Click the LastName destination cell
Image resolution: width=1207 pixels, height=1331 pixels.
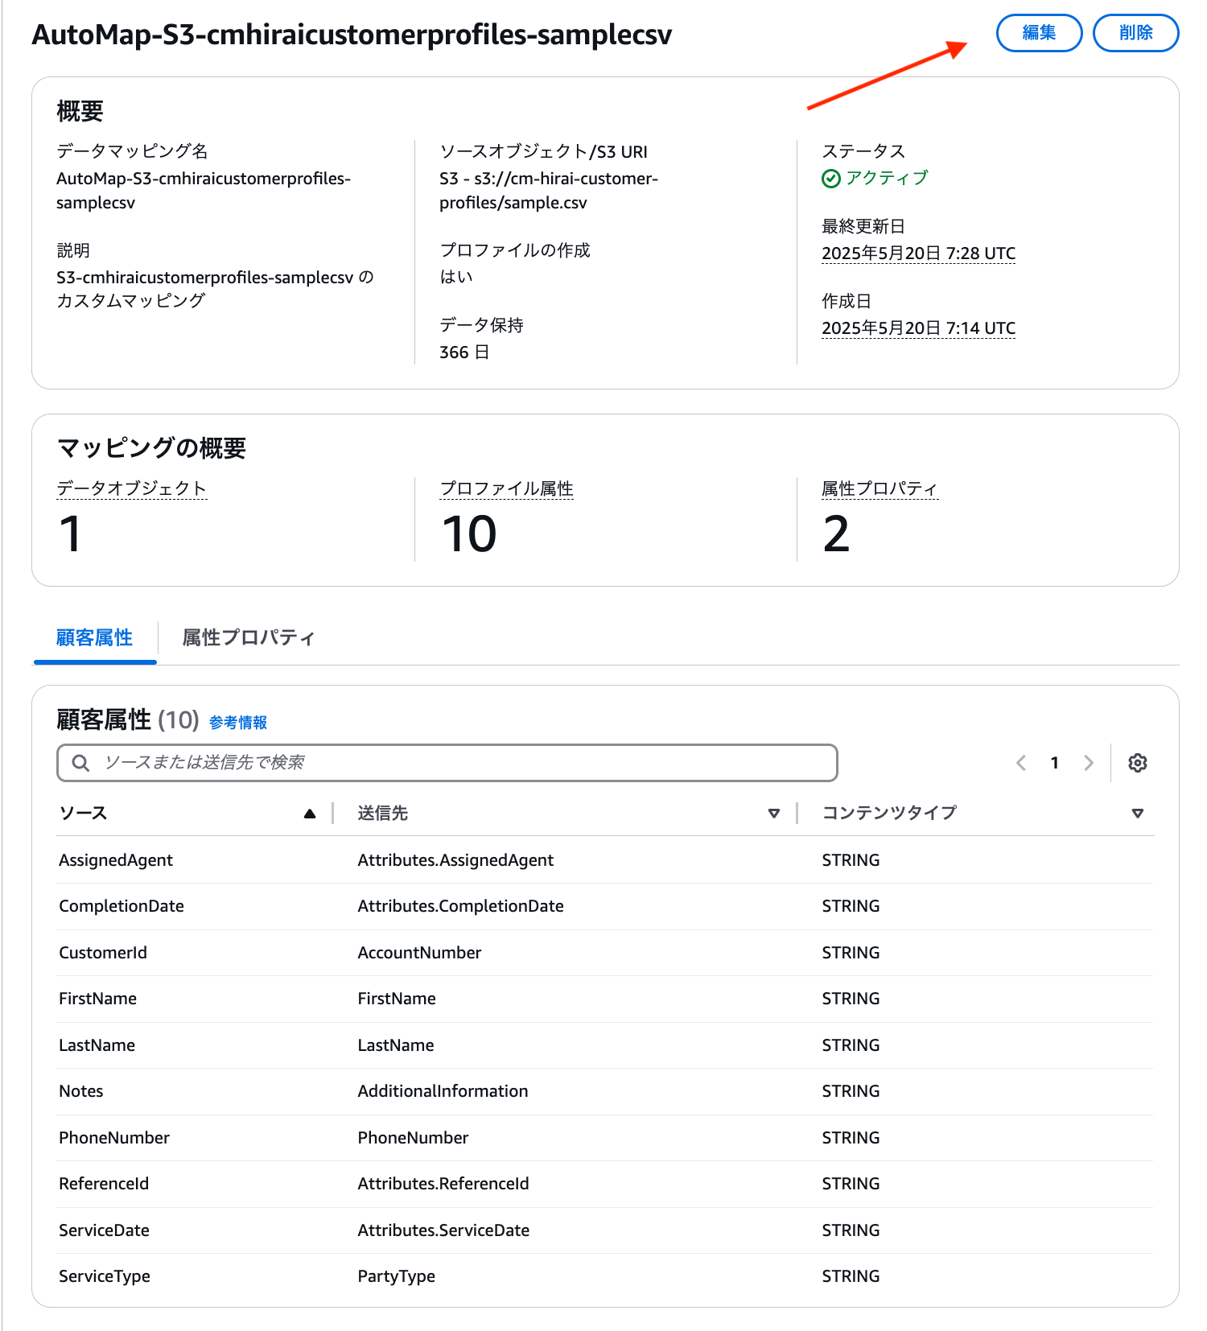396,1045
